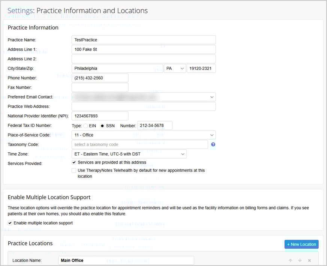Toggle 'Services are provided at this address'
The image size is (327, 266).
pyautogui.click(x=74, y=162)
